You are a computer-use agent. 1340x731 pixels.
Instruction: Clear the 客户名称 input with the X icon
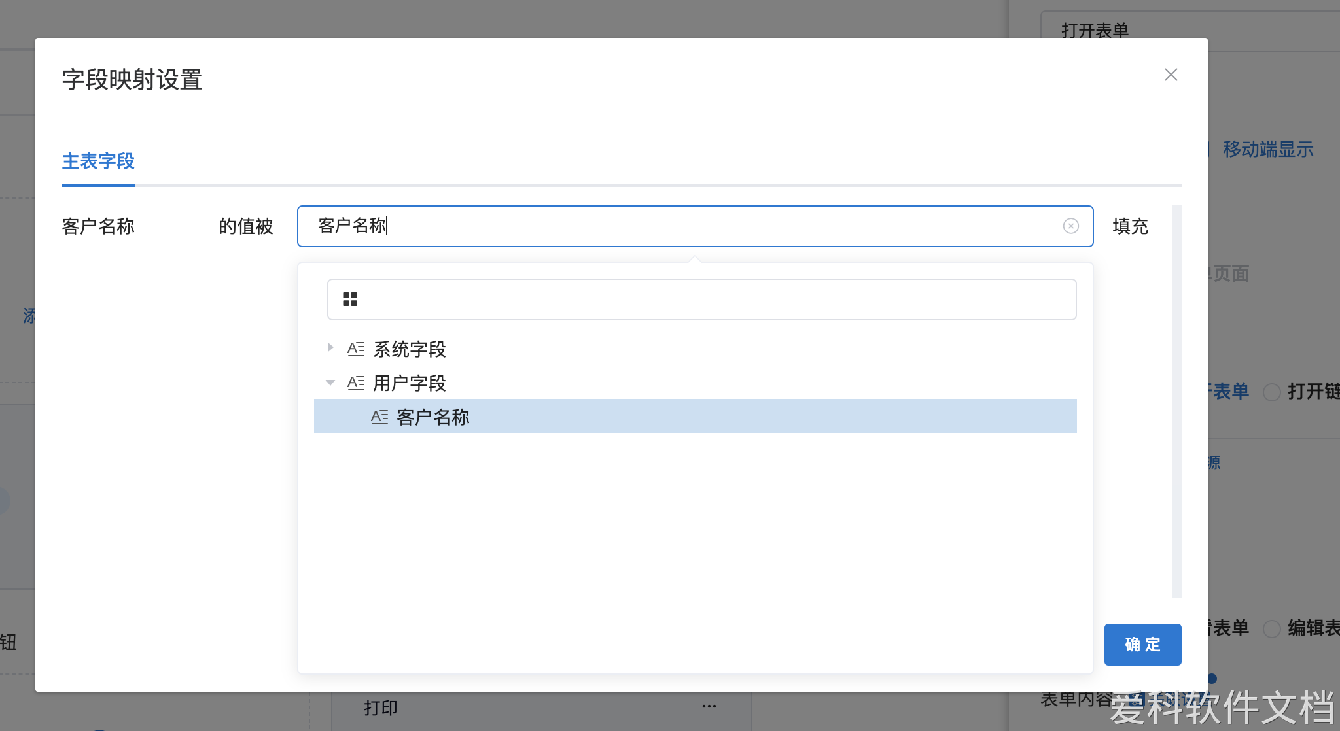1070,226
